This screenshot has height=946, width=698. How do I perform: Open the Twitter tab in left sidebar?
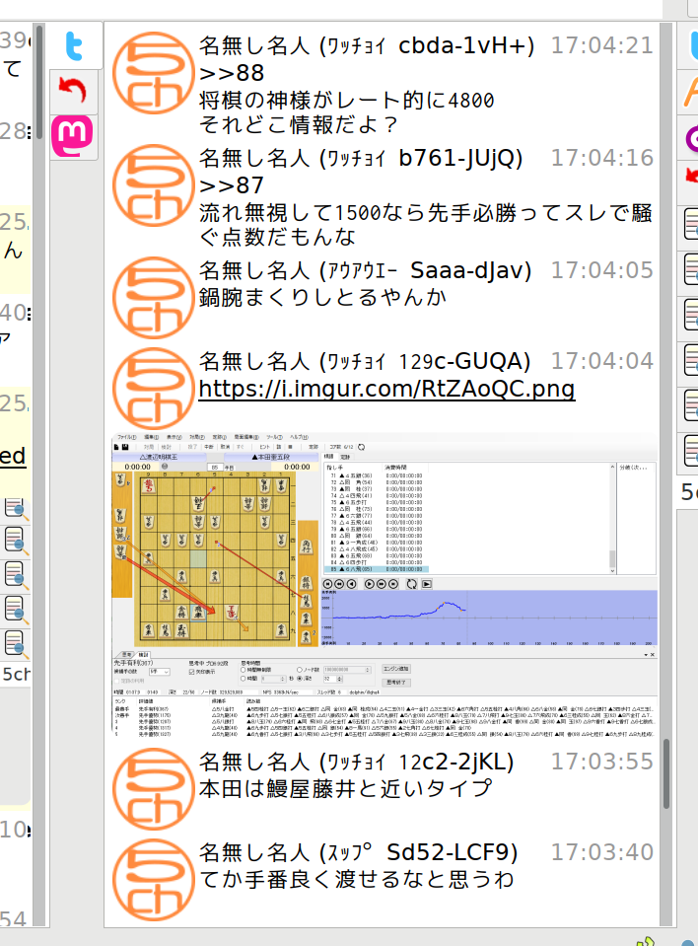(75, 46)
